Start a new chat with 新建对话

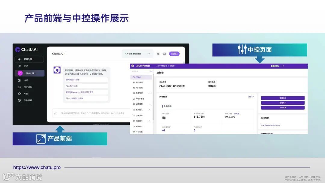(x=29, y=59)
